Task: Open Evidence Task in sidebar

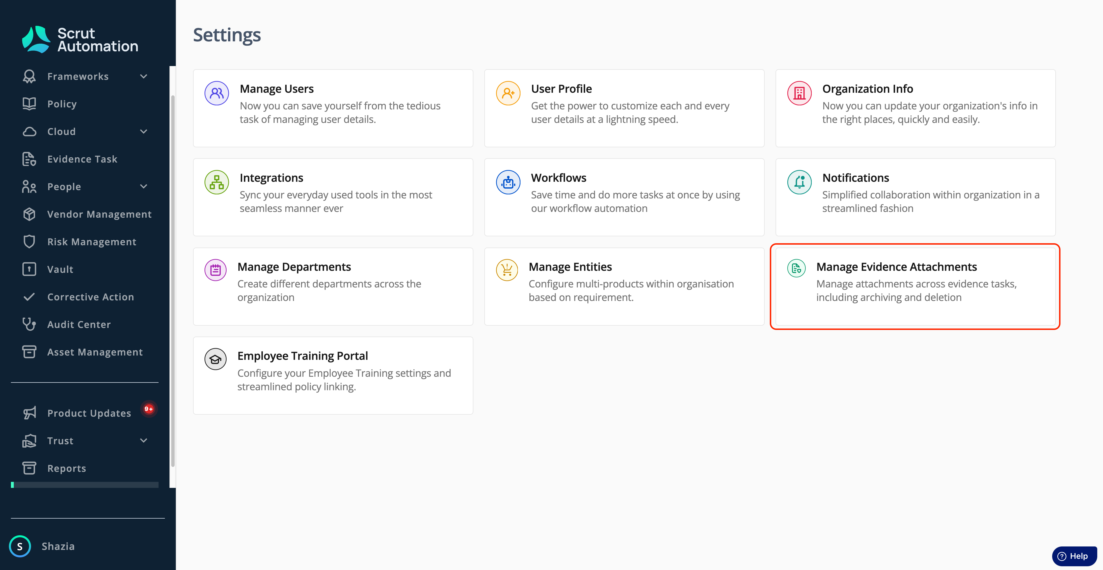Action: pyautogui.click(x=82, y=159)
